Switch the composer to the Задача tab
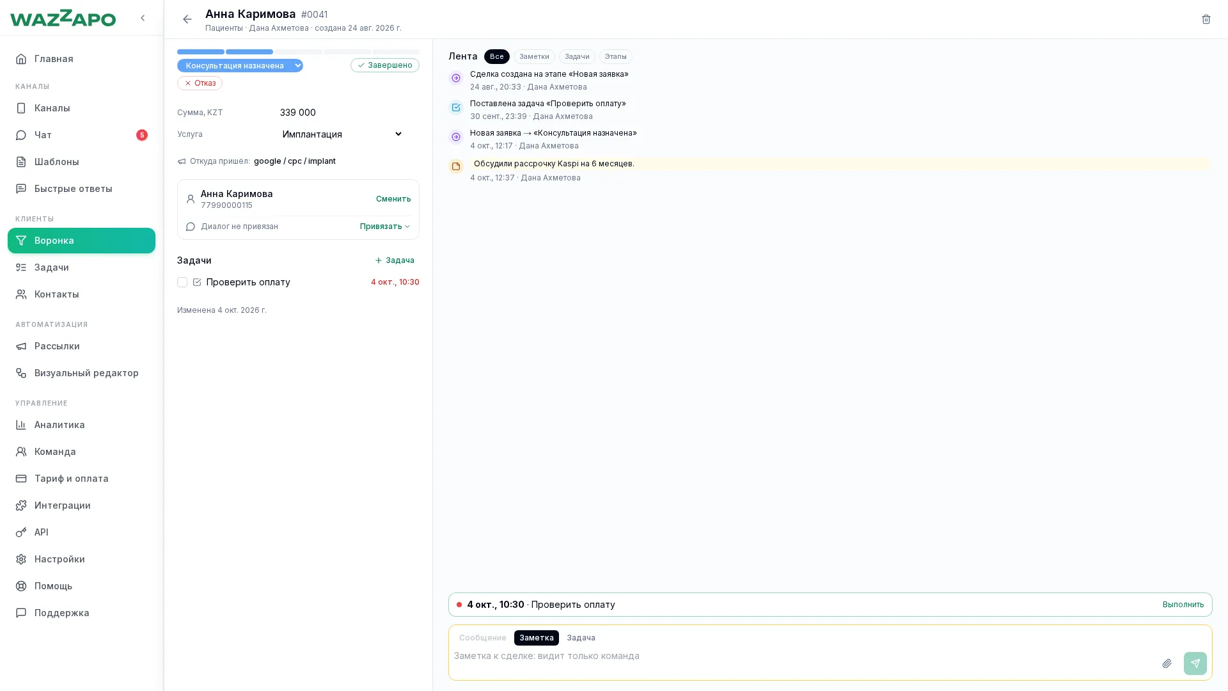Image resolution: width=1228 pixels, height=691 pixels. coord(581,638)
